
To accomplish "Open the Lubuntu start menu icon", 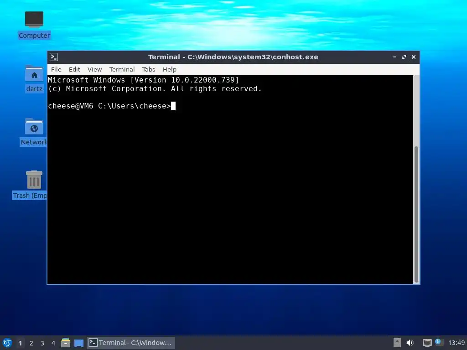I will pyautogui.click(x=7, y=343).
